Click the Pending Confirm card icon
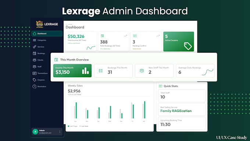The width and height of the screenshot is (250, 141). [x=135, y=36]
